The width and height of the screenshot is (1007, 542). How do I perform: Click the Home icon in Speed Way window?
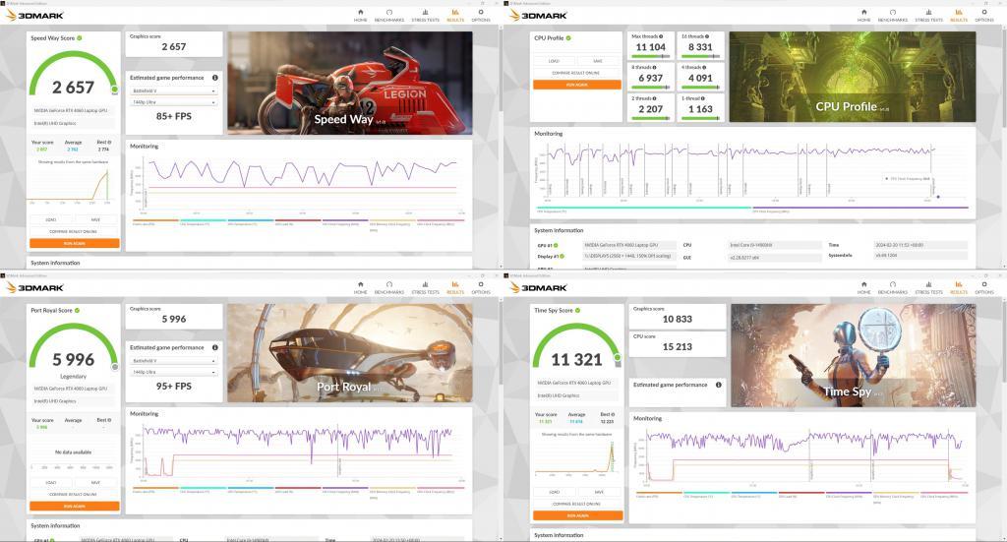361,14
